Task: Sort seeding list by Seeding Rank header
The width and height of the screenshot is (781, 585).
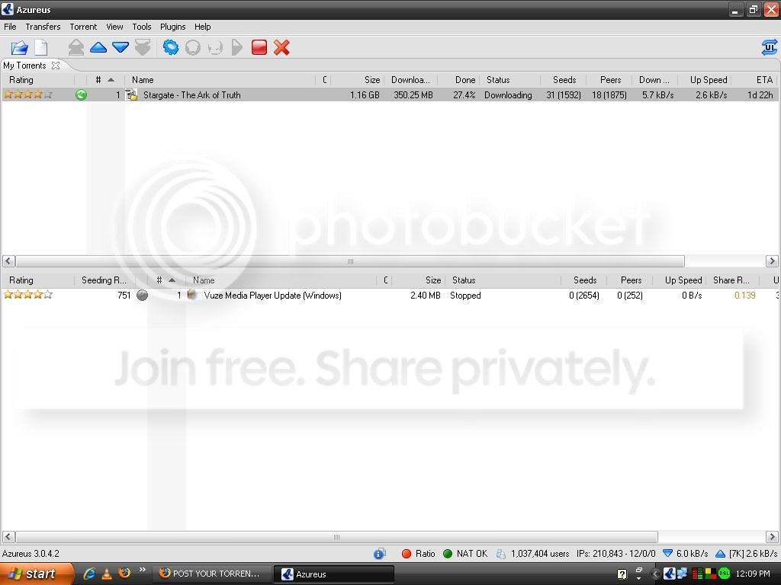Action: pyautogui.click(x=104, y=280)
